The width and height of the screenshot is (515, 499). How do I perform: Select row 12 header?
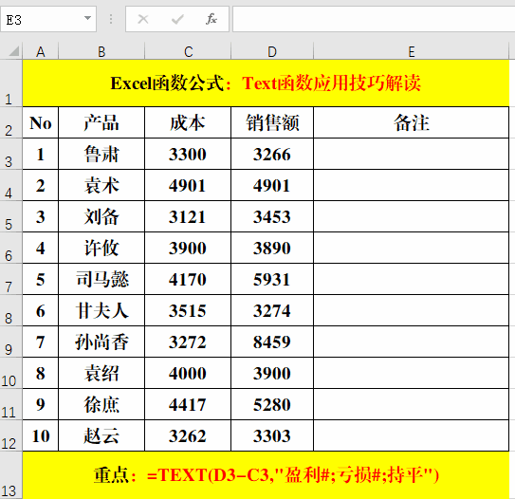(x=10, y=435)
